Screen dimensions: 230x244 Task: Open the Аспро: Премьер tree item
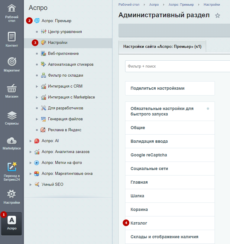[x=56, y=21]
